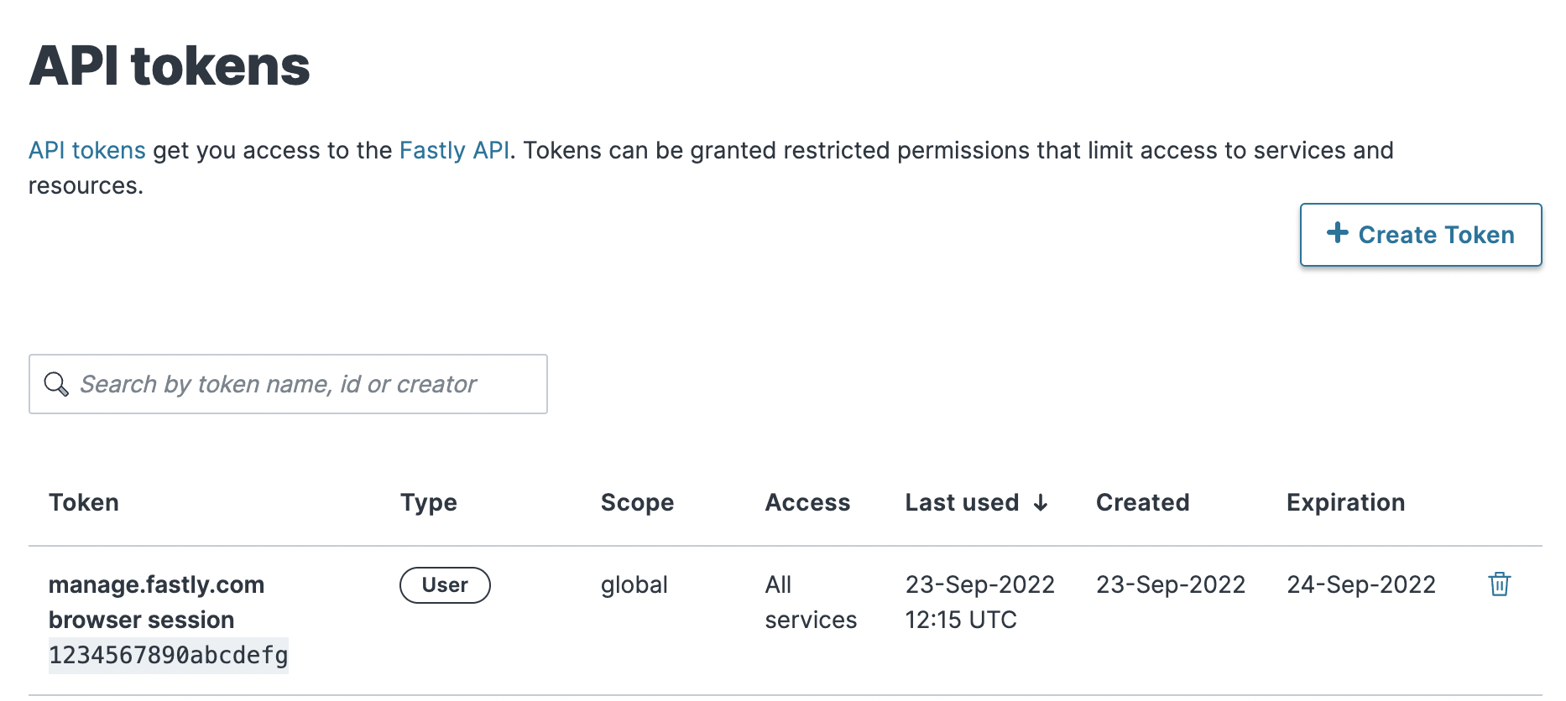Sort tokens by the Type column
The width and height of the screenshot is (1566, 701).
click(x=428, y=502)
